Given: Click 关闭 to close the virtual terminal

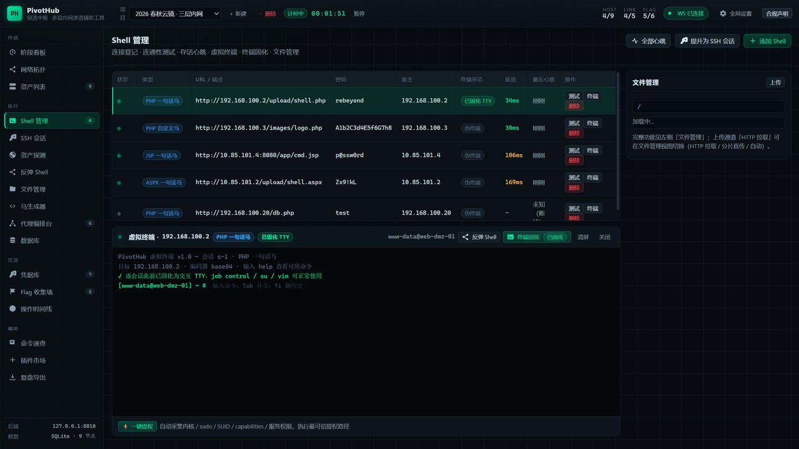Looking at the screenshot, I should 604,237.
